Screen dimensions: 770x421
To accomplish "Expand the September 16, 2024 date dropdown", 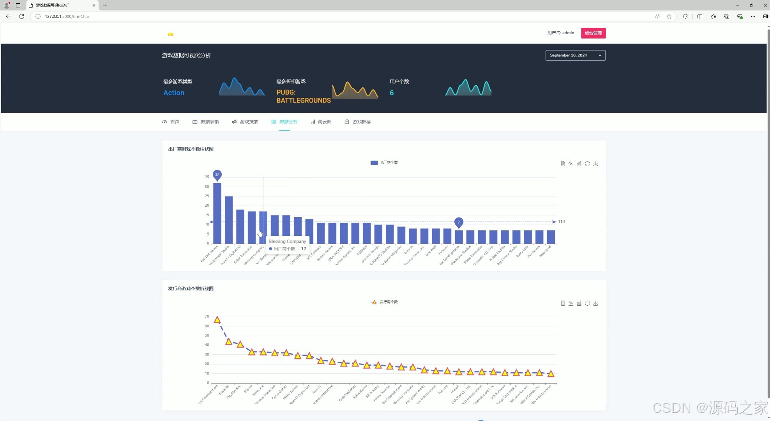I will pos(575,55).
